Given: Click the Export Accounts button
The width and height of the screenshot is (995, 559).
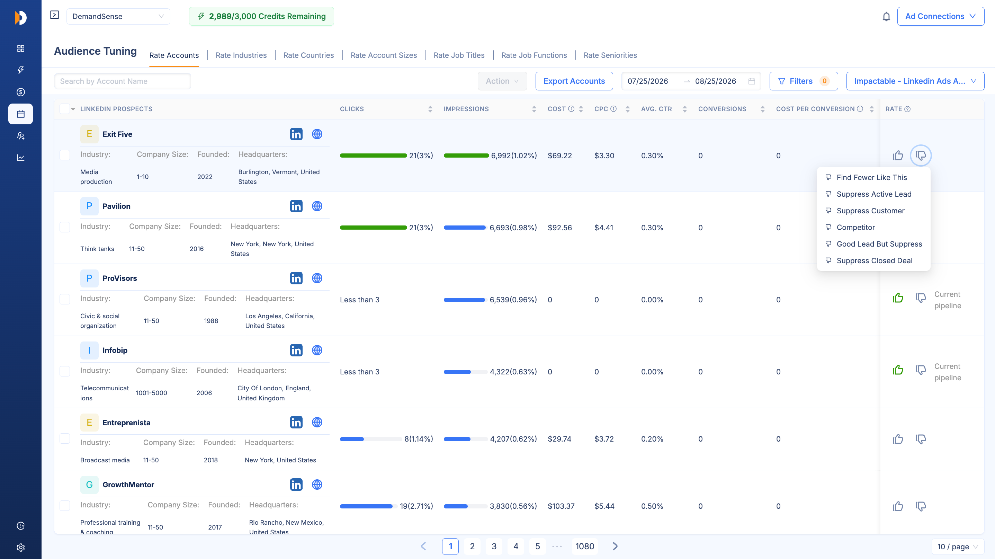Looking at the screenshot, I should tap(574, 81).
